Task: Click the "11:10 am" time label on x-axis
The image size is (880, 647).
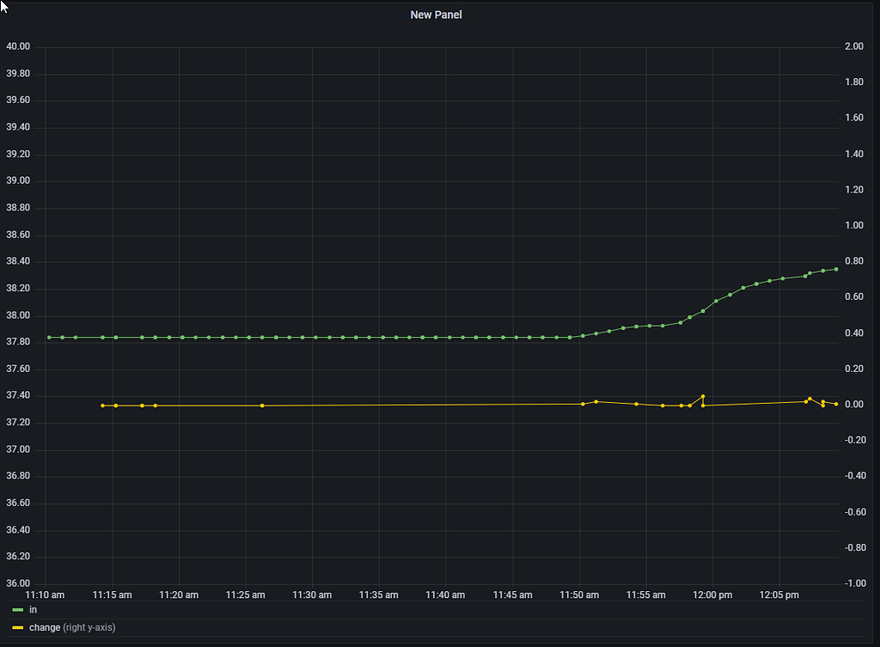Action: click(x=45, y=594)
